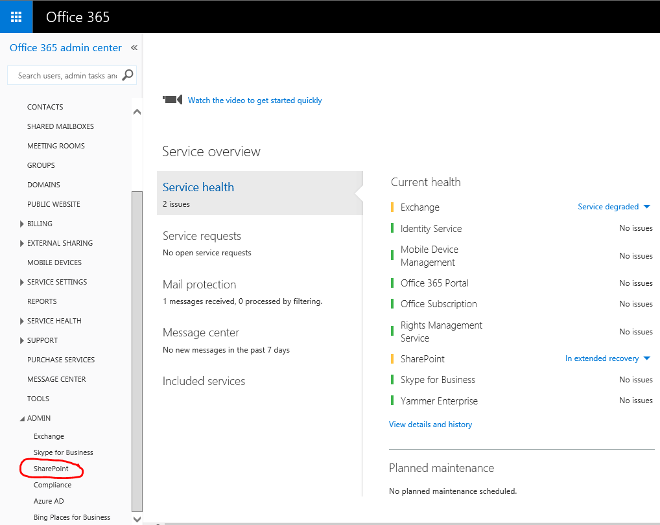Select the Service health tab

(x=260, y=193)
